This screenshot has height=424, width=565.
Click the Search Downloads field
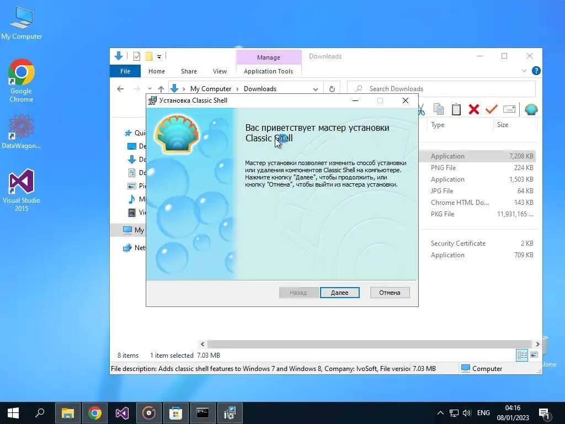pos(441,89)
